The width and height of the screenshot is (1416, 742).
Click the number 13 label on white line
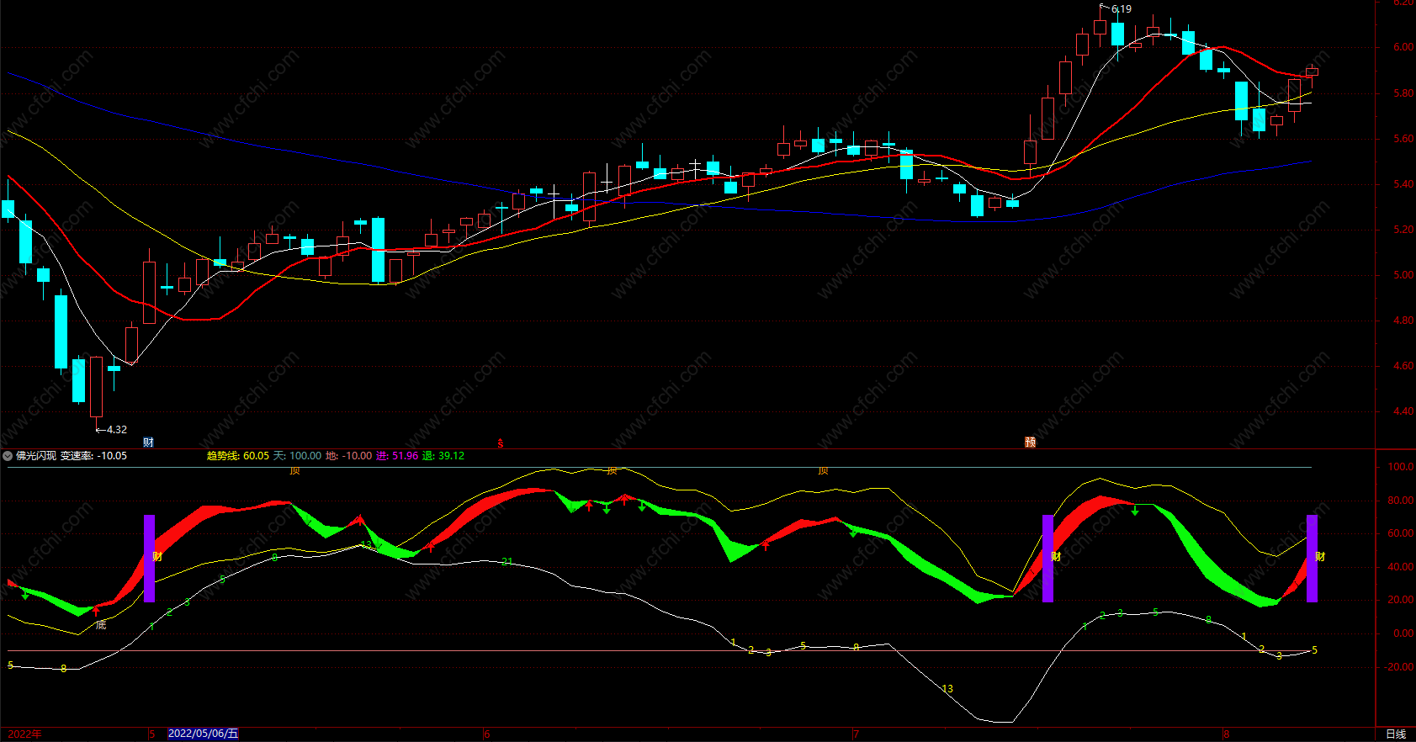click(x=947, y=689)
